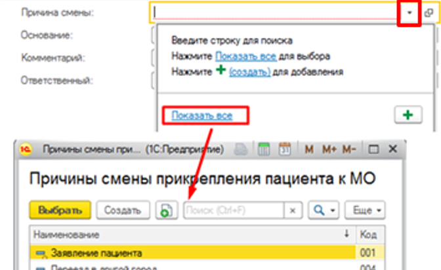Open the calendar icon in title bar
The width and height of the screenshot is (441, 270).
[285, 149]
